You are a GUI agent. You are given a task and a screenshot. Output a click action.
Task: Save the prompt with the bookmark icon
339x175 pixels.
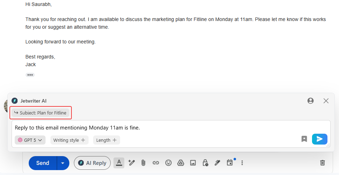(x=304, y=139)
